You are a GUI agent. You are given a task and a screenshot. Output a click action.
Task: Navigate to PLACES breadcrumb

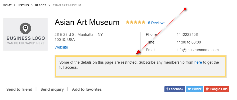tap(41, 5)
